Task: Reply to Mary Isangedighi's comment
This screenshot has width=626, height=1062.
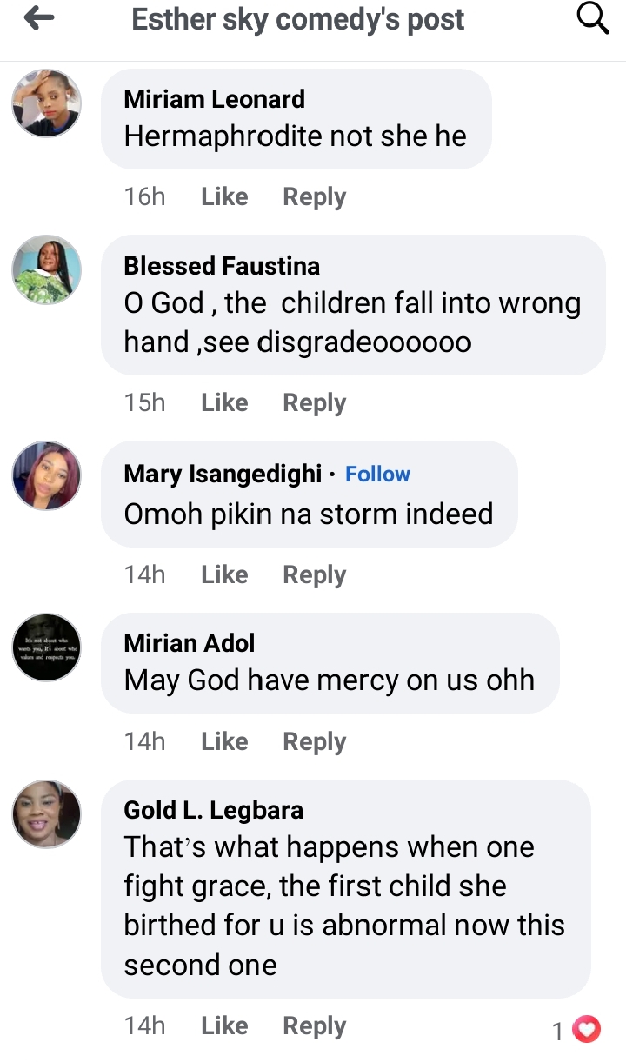Action: (314, 575)
